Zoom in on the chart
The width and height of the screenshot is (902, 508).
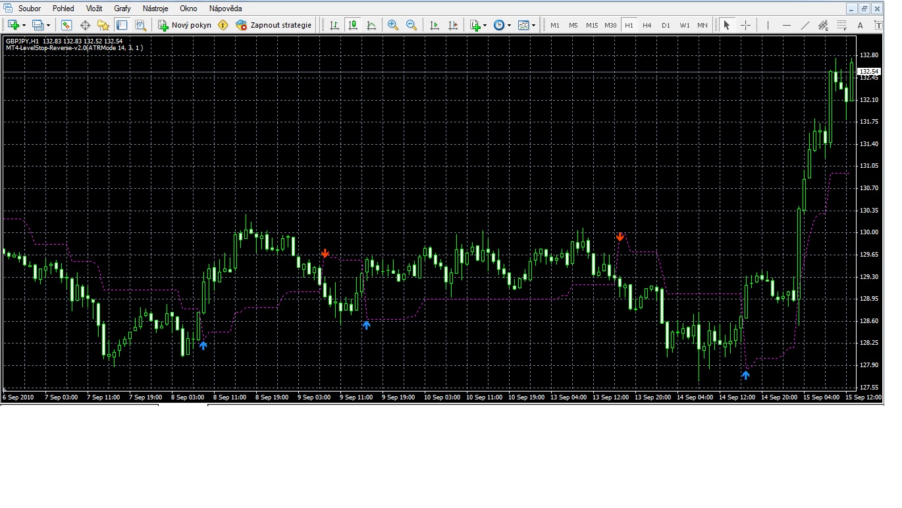393,25
